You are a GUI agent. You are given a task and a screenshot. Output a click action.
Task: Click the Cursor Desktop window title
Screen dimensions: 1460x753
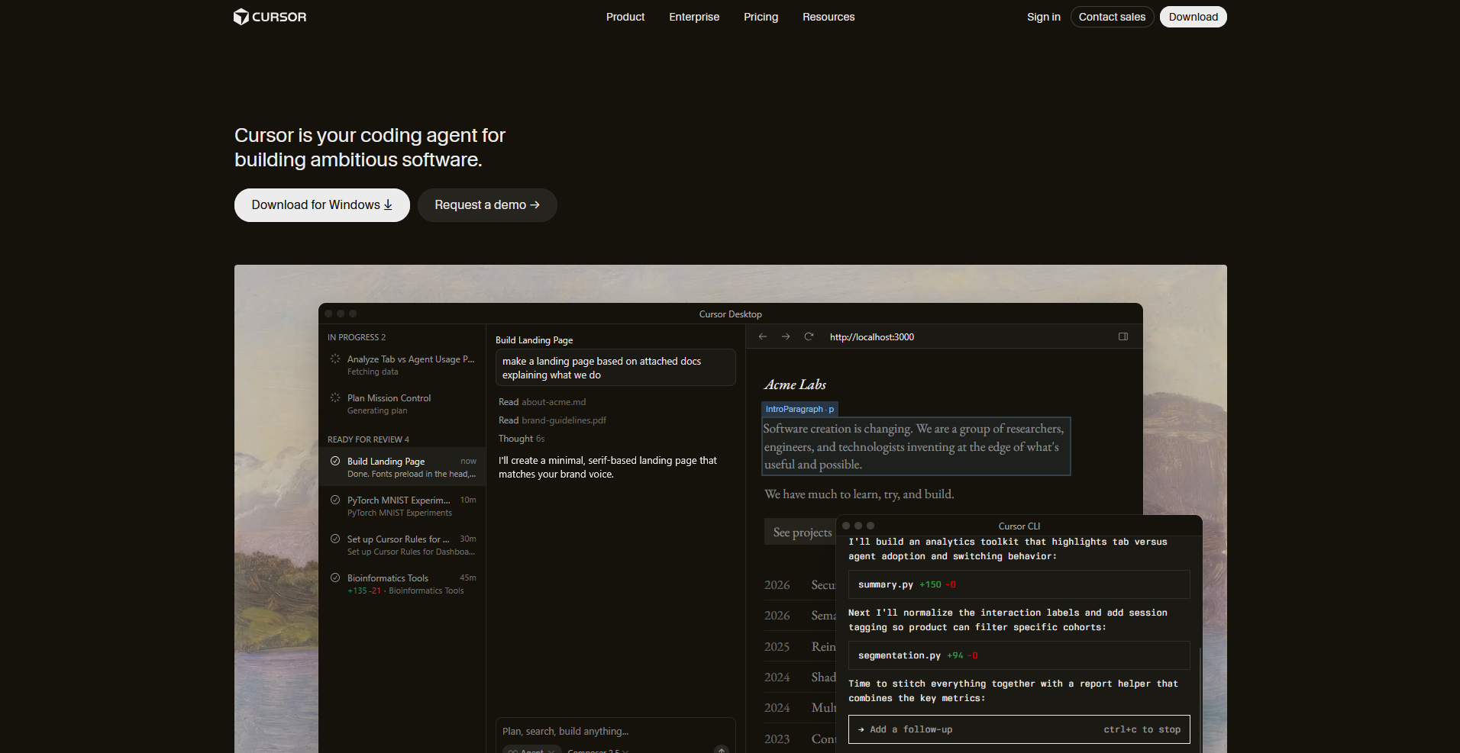730,314
